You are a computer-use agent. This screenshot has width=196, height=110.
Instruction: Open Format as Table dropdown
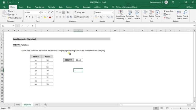[130, 15]
